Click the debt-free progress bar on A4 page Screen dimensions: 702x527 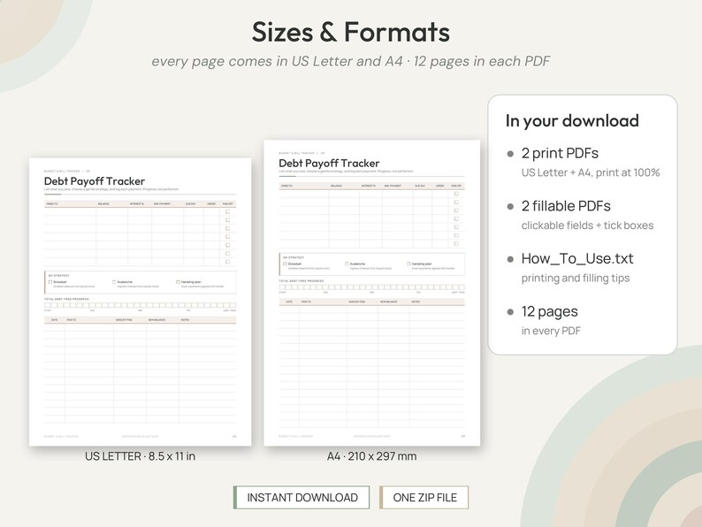click(x=372, y=287)
